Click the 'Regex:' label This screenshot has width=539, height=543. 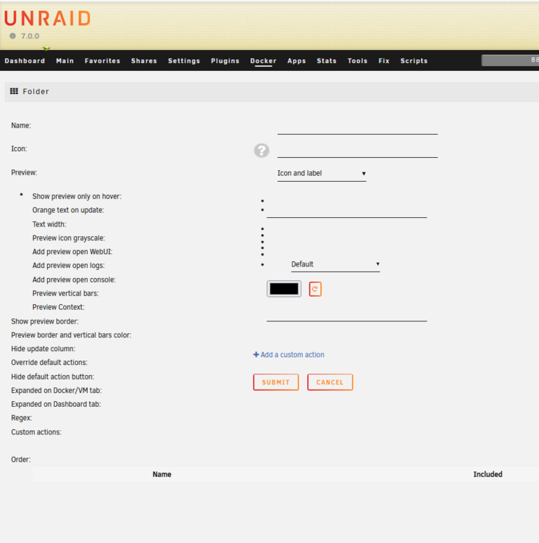pos(22,418)
